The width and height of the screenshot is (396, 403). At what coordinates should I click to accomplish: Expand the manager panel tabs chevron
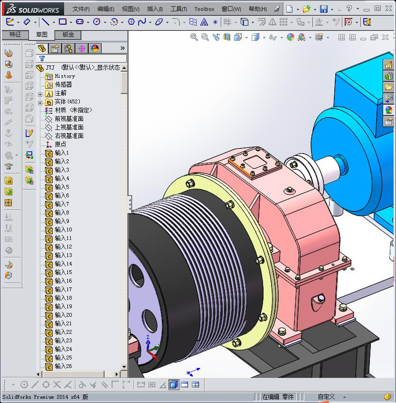pos(123,48)
